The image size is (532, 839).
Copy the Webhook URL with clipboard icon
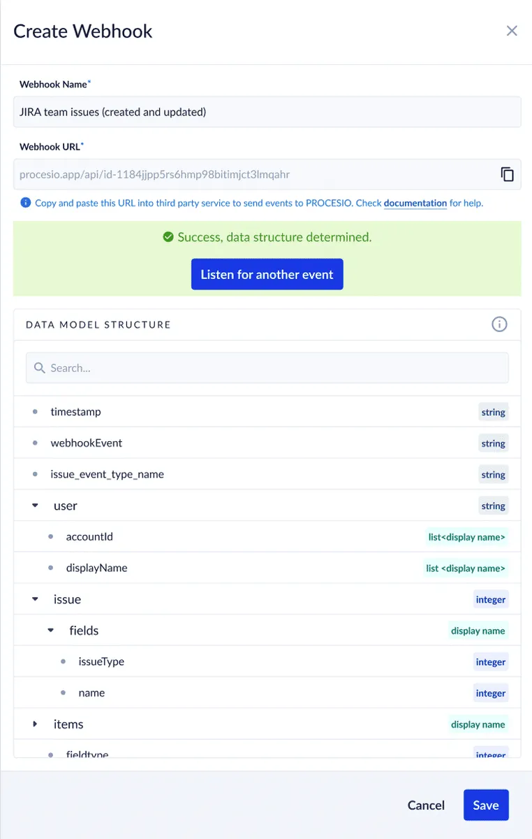508,175
